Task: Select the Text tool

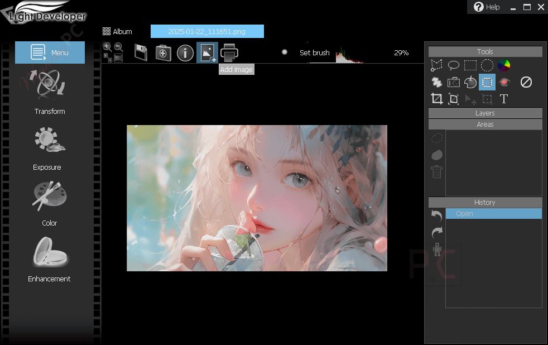Action: [x=503, y=99]
